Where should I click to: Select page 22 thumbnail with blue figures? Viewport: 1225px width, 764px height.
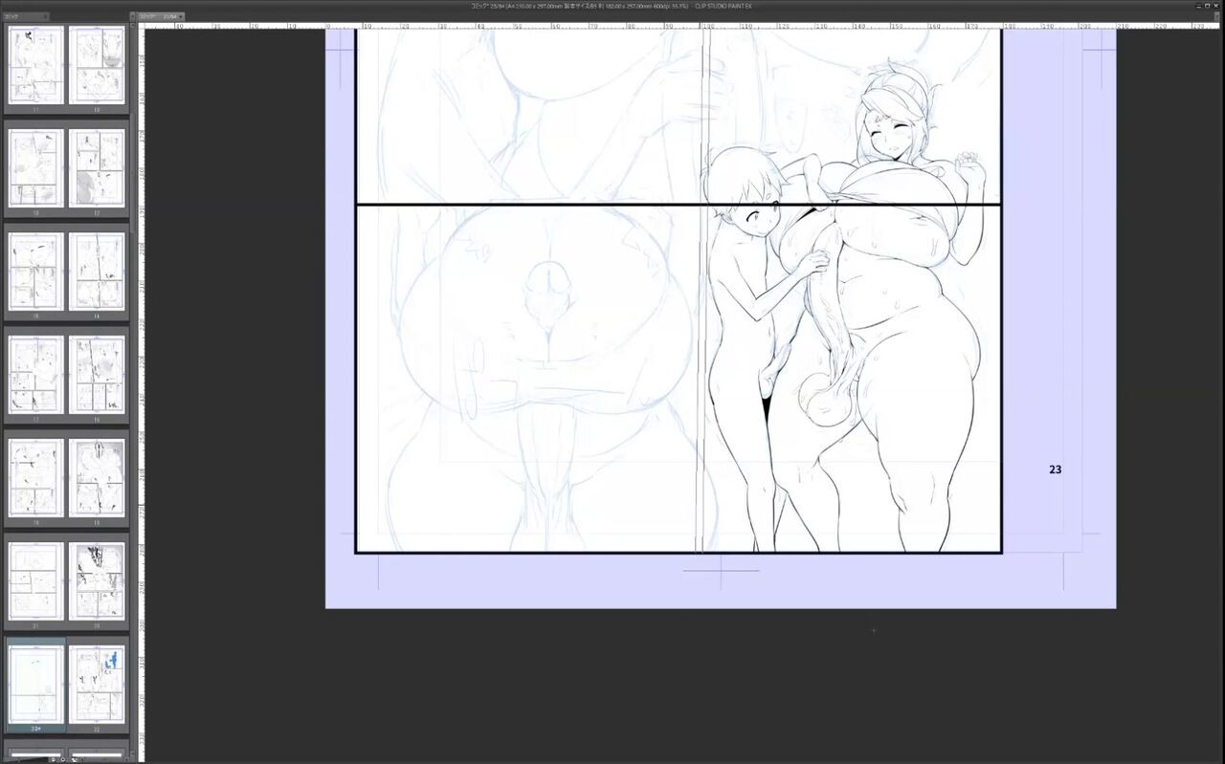pos(97,685)
